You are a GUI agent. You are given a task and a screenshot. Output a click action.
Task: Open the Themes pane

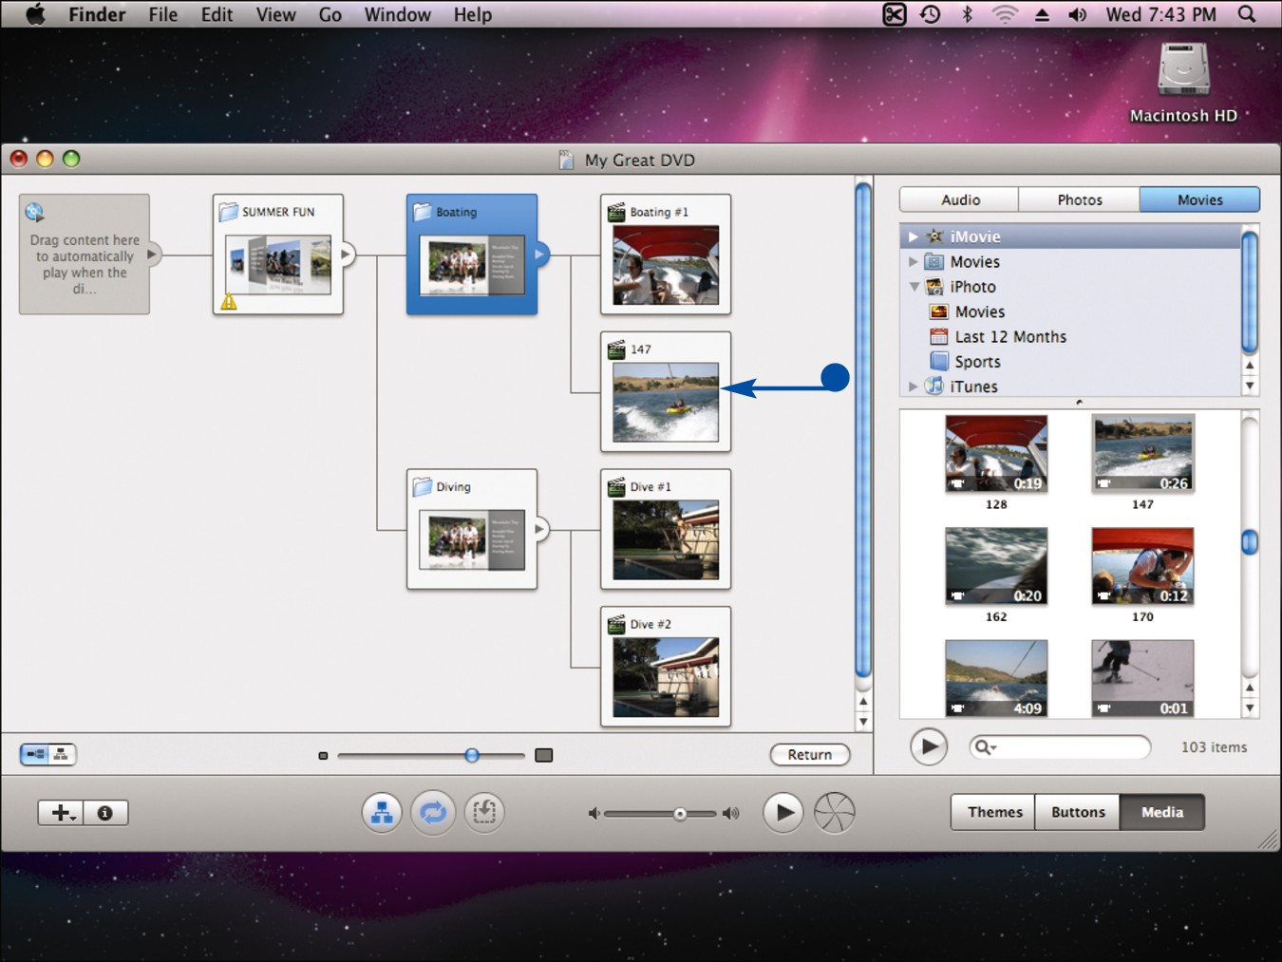tap(994, 812)
